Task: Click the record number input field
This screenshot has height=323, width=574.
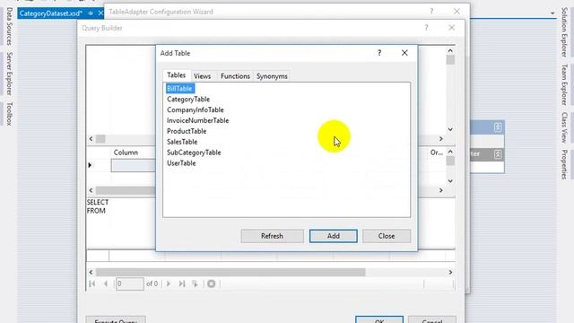Action: (129, 284)
